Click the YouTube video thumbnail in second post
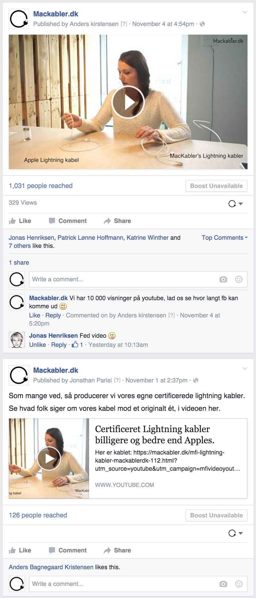The width and height of the screenshot is (256, 598). coord(49,458)
